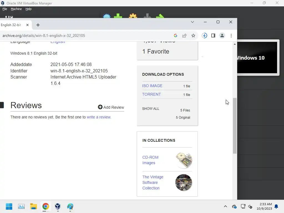The image size is (284, 213).
Task: Click the Addeddate value 2021-05-05 17:46:08
Action: tap(71, 64)
